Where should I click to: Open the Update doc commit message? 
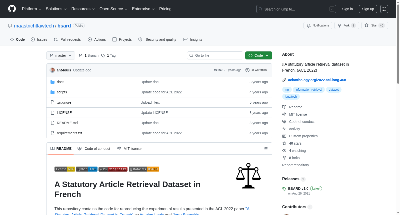[82, 70]
